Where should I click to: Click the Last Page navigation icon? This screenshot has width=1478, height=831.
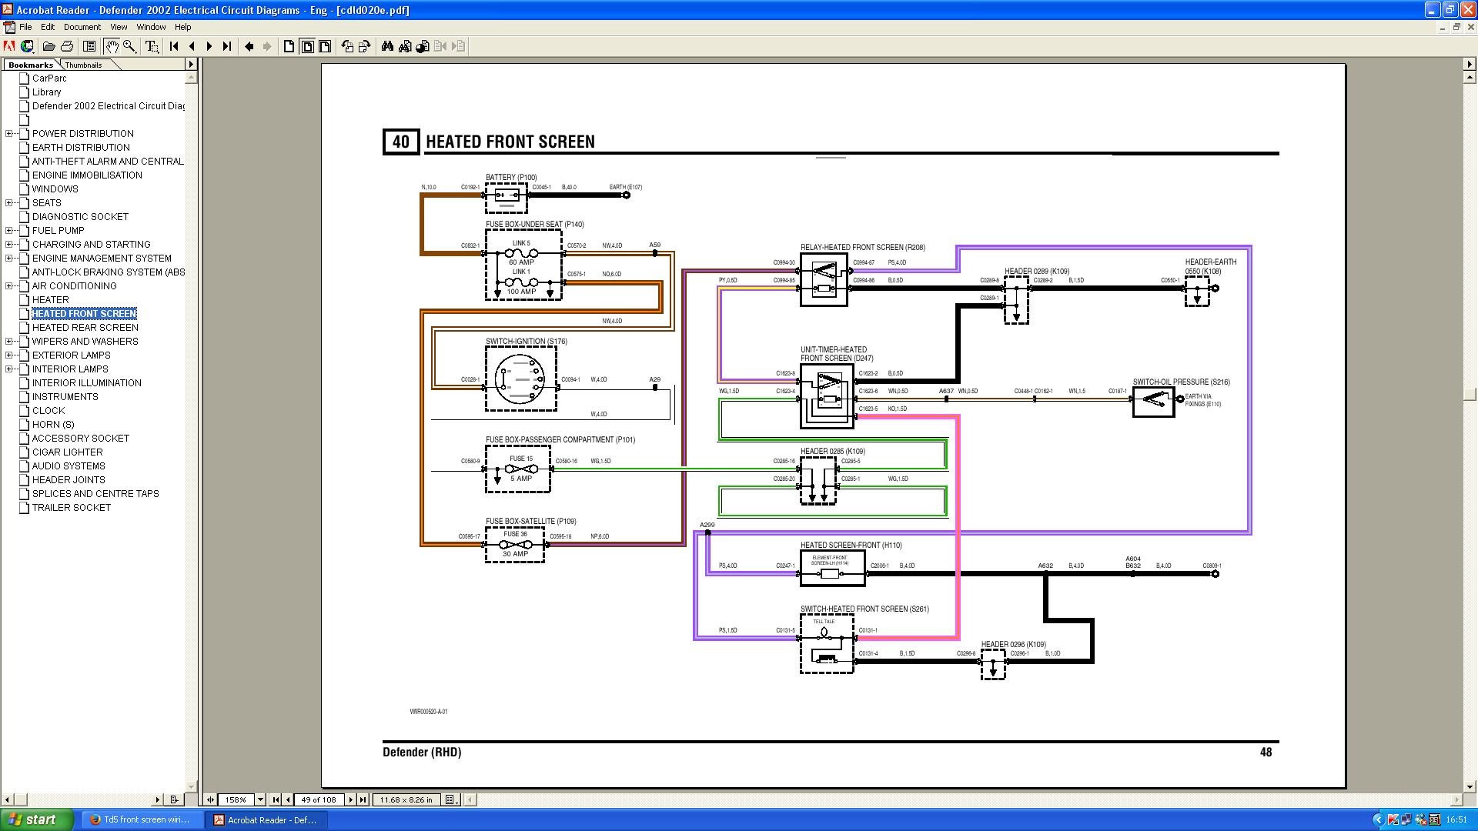[227, 45]
